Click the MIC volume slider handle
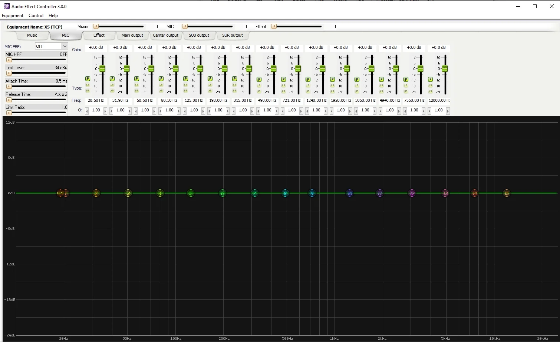The height and width of the screenshot is (342, 560). [185, 26]
